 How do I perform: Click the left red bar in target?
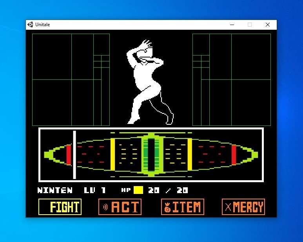(x=69, y=154)
